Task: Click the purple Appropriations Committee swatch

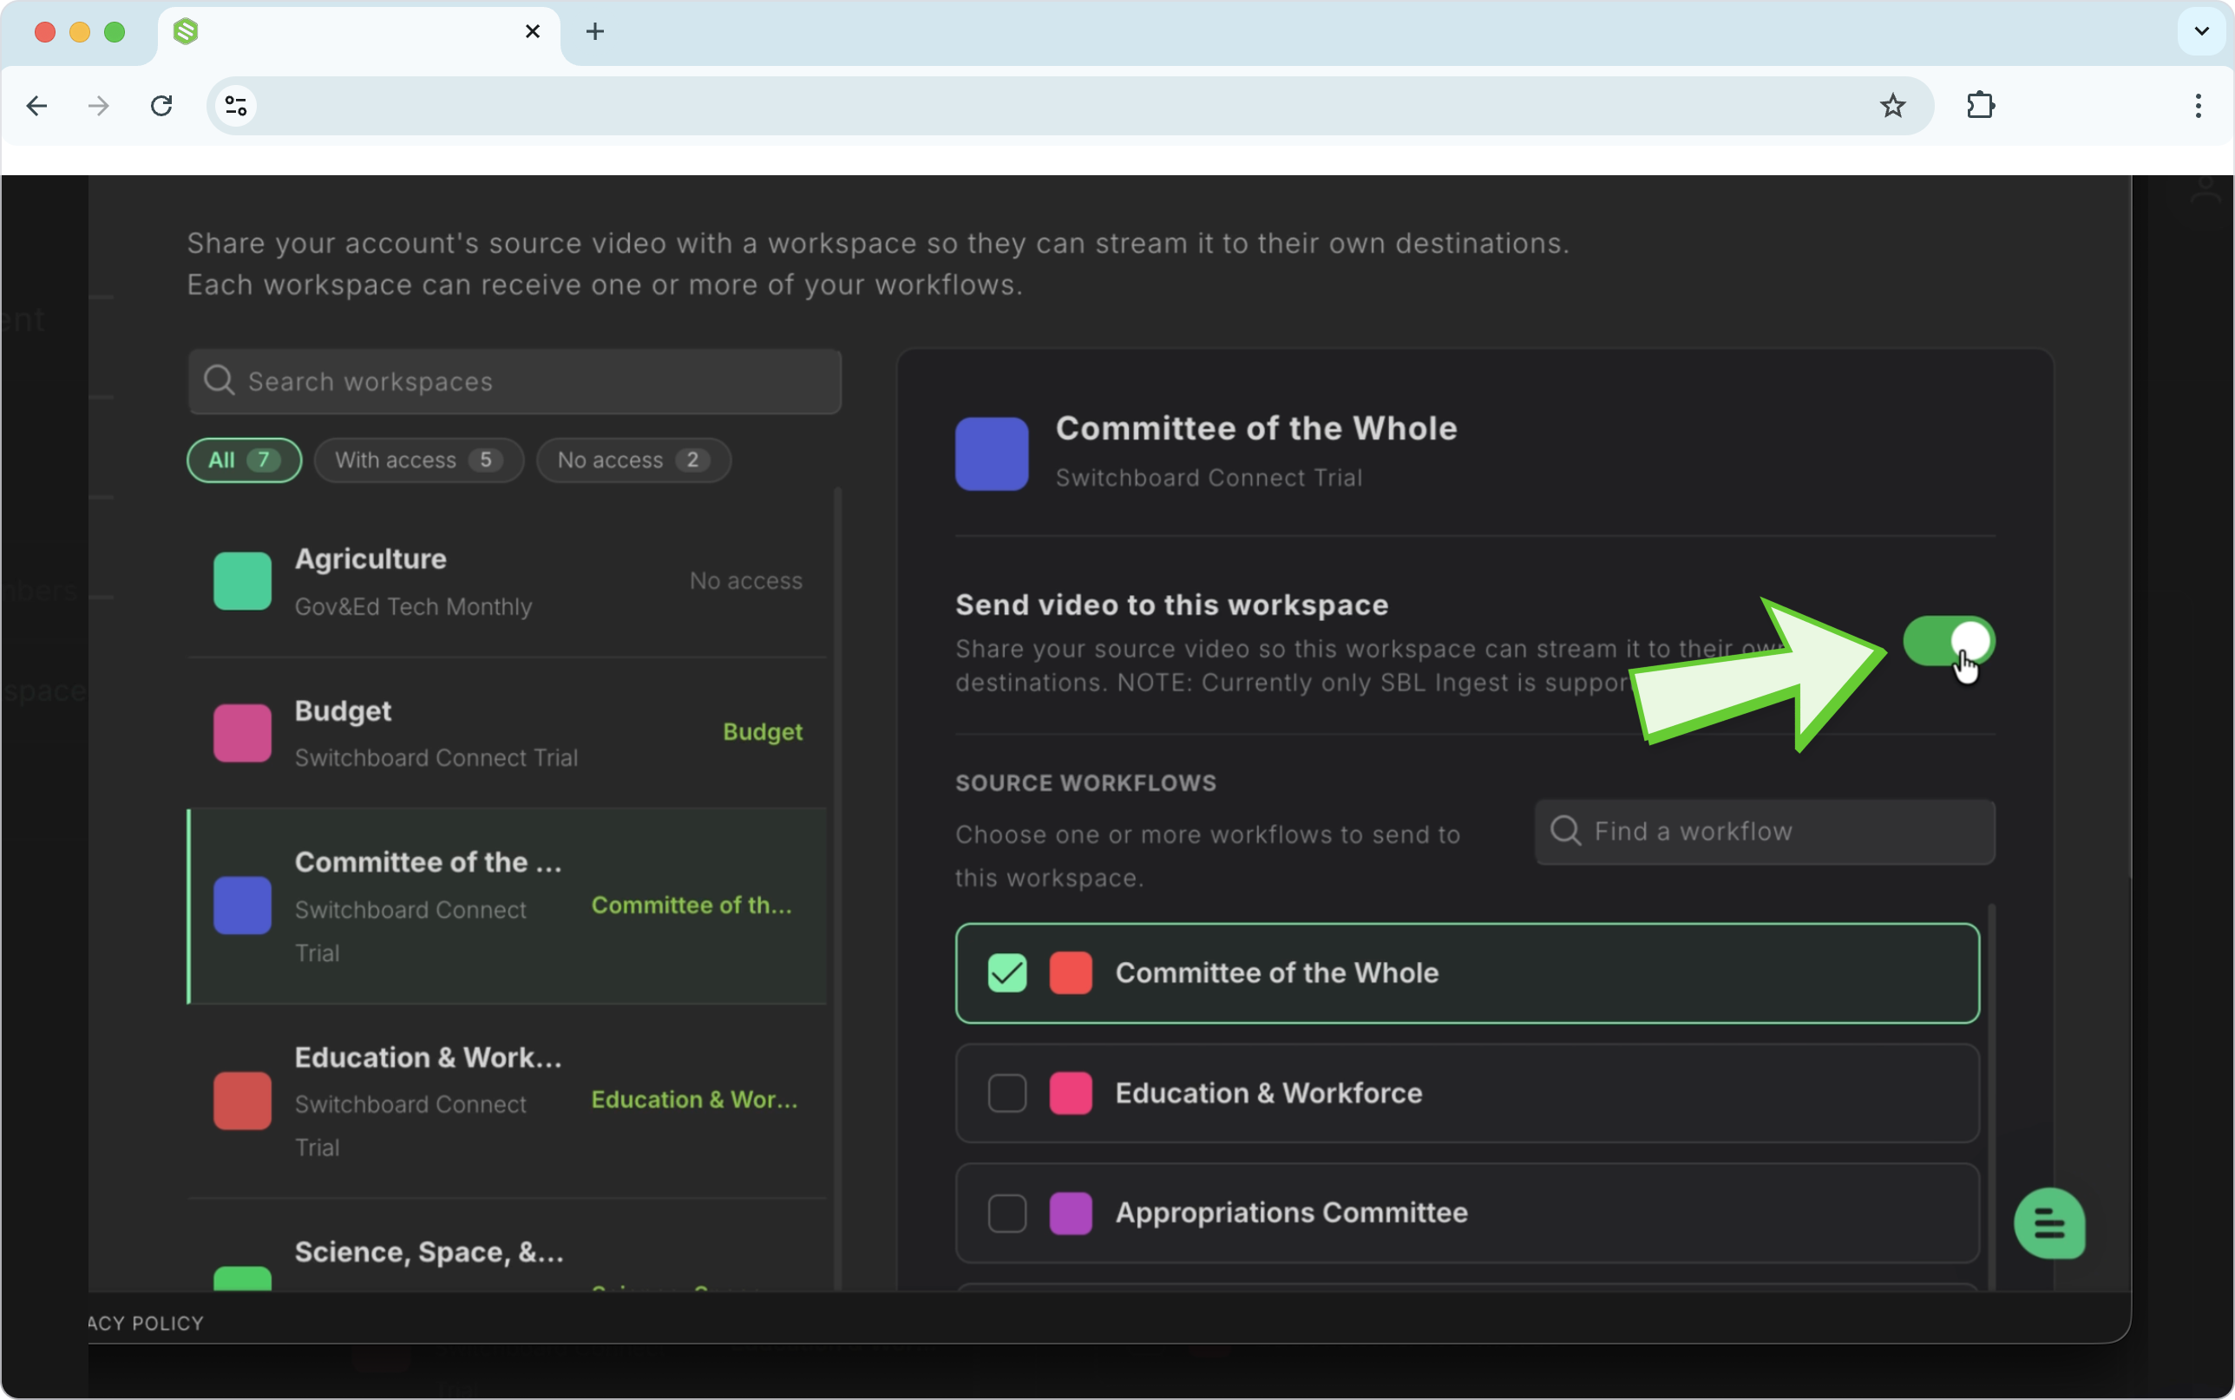Action: [1071, 1213]
